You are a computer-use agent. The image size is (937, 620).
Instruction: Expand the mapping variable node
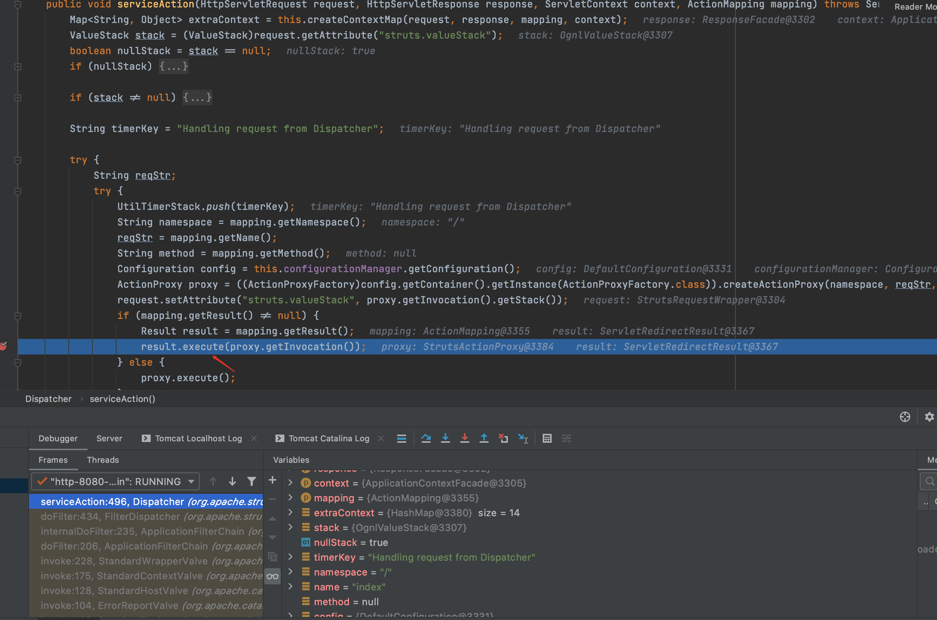(x=291, y=497)
